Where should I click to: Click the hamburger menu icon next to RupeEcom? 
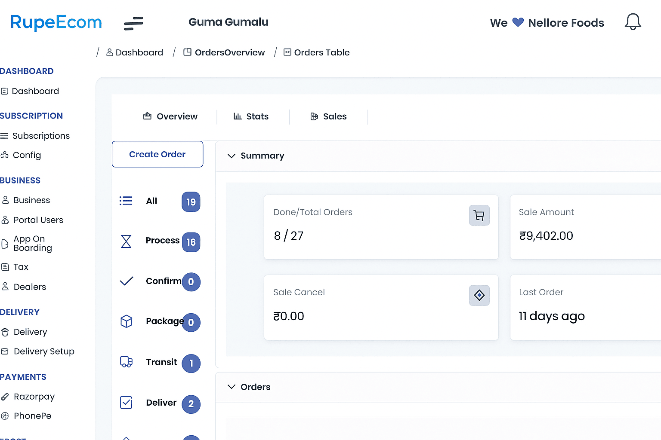click(133, 24)
